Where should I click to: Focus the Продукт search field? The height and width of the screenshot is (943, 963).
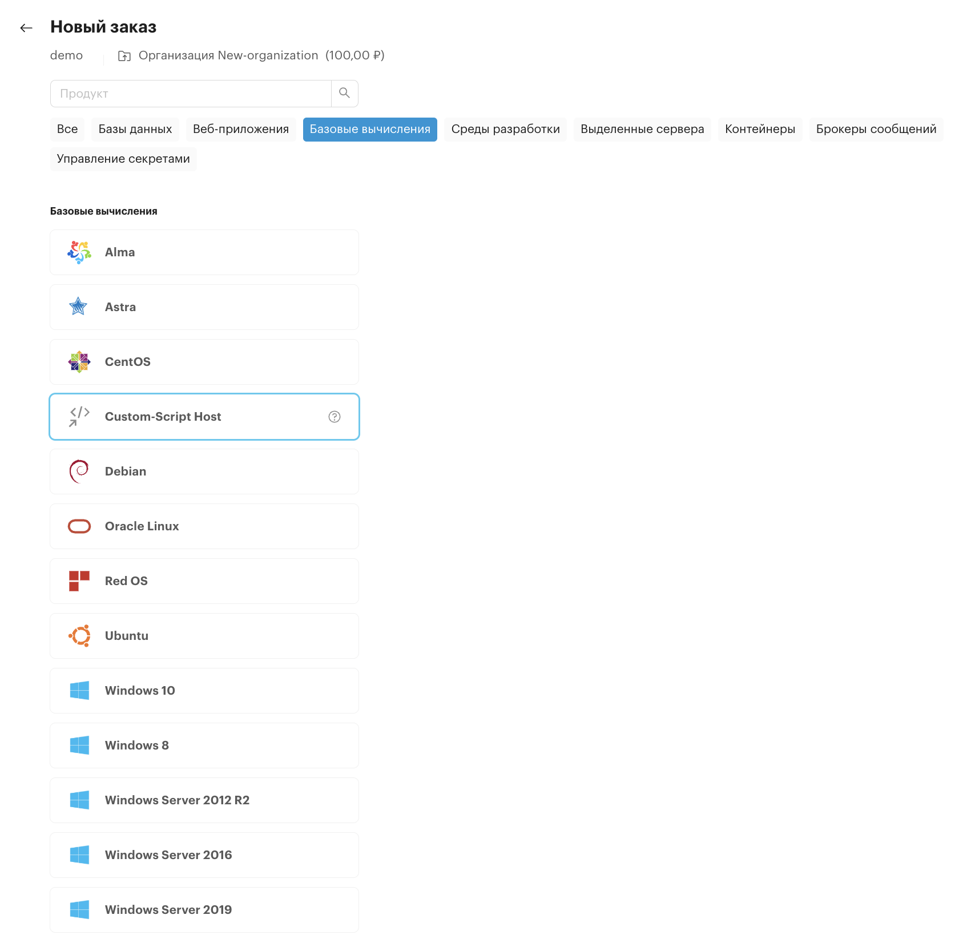(191, 94)
